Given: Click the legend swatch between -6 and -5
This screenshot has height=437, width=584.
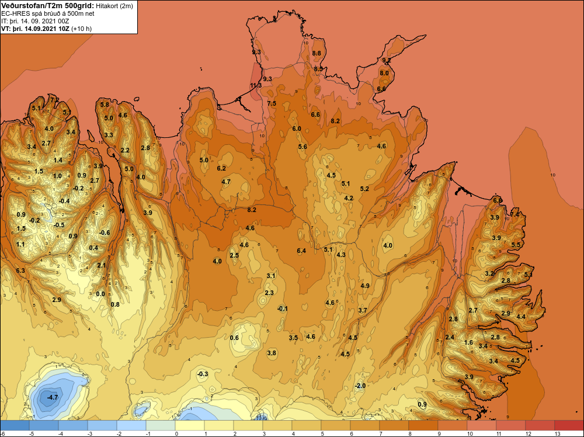Looking at the screenshot, I should [x=15, y=425].
